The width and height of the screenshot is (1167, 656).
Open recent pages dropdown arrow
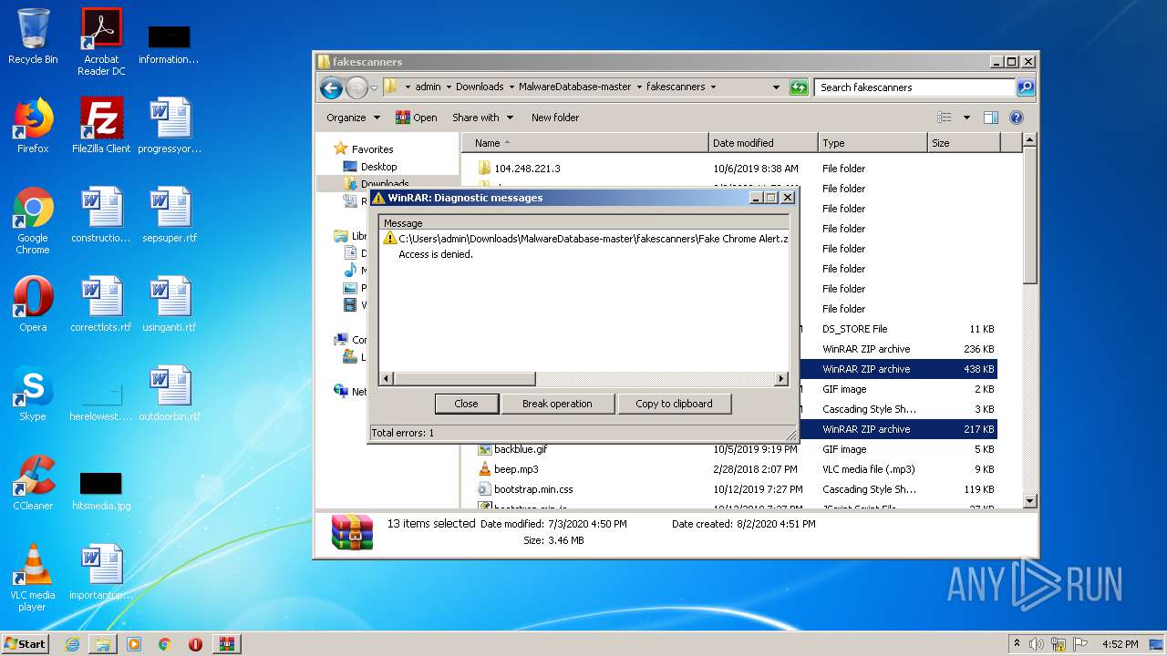(374, 88)
